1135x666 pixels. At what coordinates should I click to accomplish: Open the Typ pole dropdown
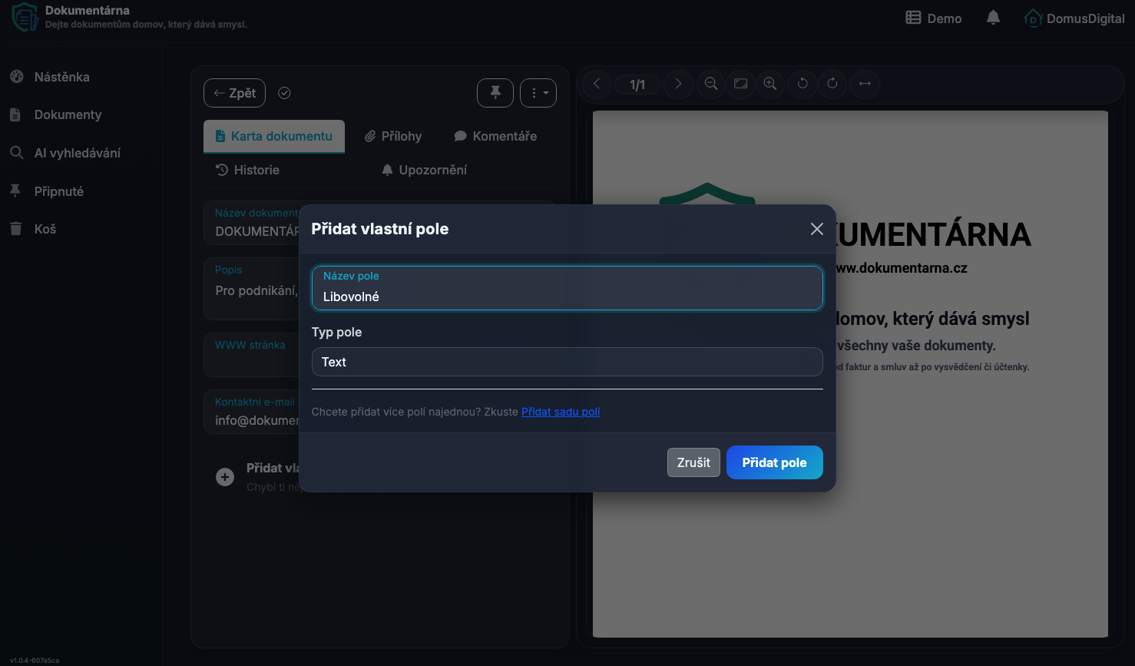coord(567,362)
